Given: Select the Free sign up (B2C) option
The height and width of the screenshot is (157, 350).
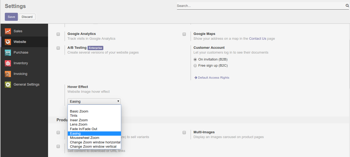Looking at the screenshot, I should pos(195,66).
